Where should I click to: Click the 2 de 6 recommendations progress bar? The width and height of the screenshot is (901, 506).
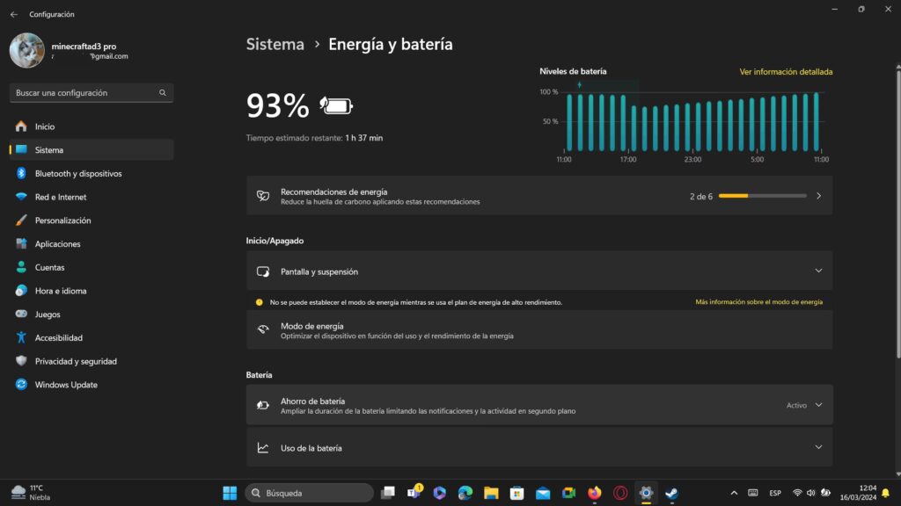763,195
